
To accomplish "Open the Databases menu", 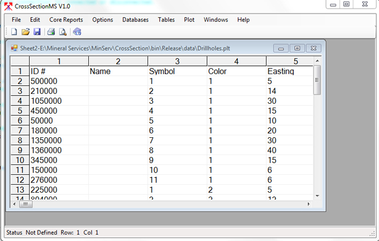I will coord(135,20).
